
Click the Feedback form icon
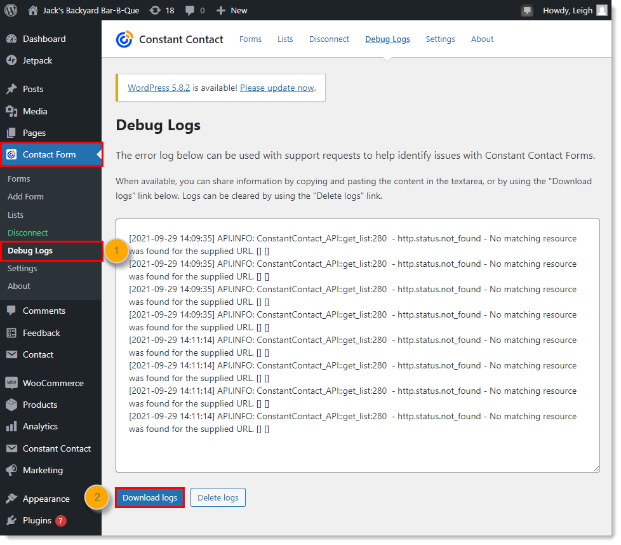(x=11, y=333)
